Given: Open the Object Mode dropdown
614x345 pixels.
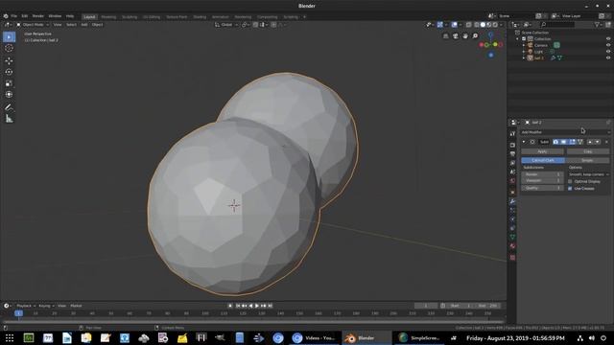Looking at the screenshot, I should click(x=33, y=25).
